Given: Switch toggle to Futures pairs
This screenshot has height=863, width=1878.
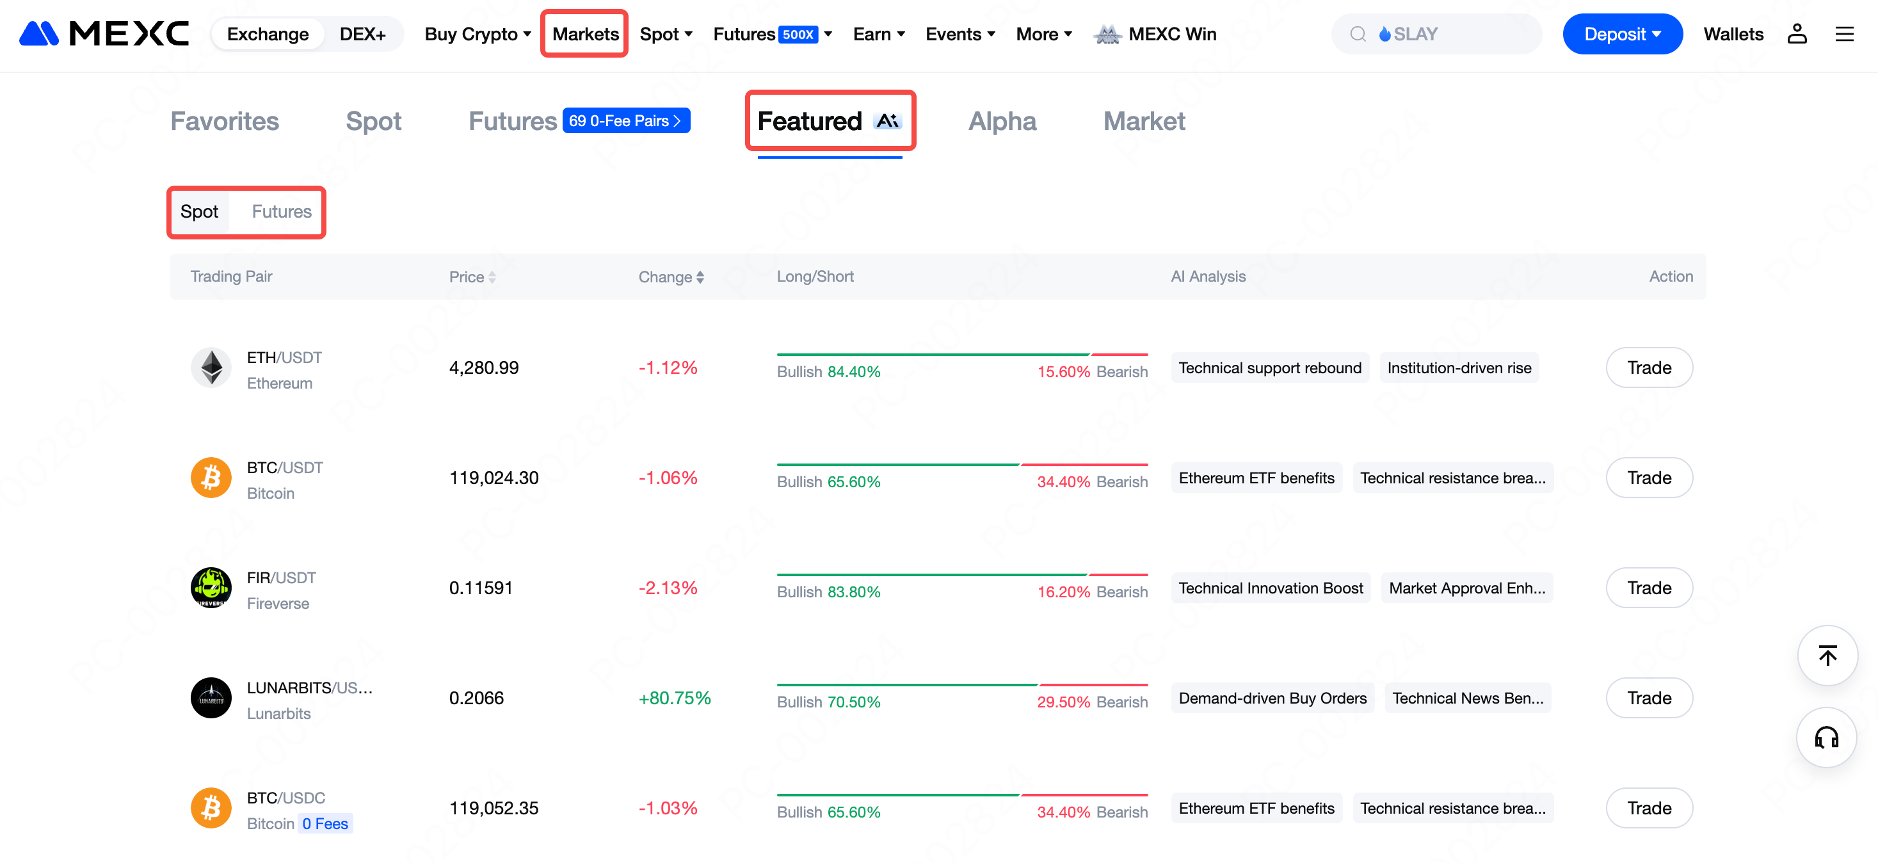Looking at the screenshot, I should [x=282, y=211].
